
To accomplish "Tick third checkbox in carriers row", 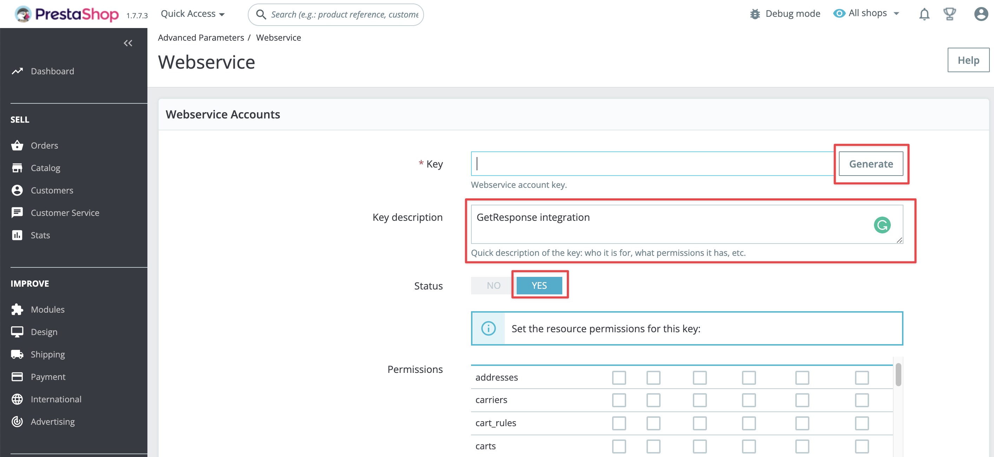I will coord(699,400).
